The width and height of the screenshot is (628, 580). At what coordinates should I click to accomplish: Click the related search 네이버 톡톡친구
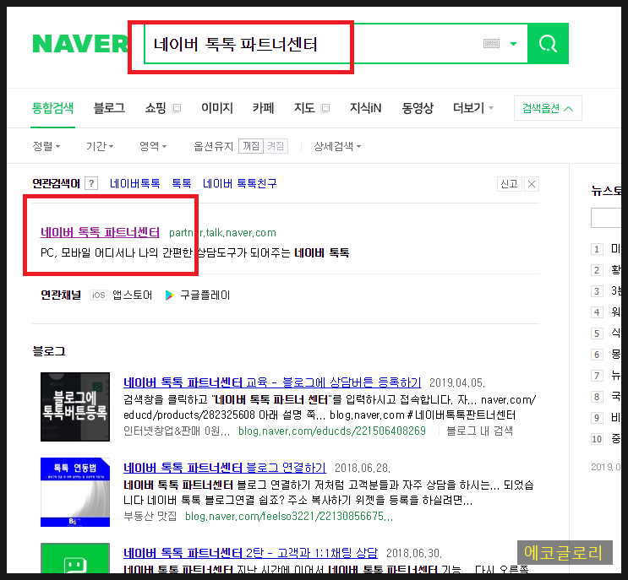click(x=239, y=183)
